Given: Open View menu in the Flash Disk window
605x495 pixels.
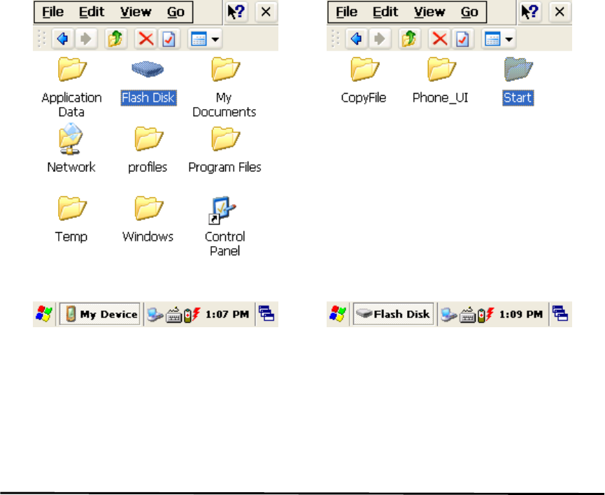Looking at the screenshot, I should click(x=429, y=12).
